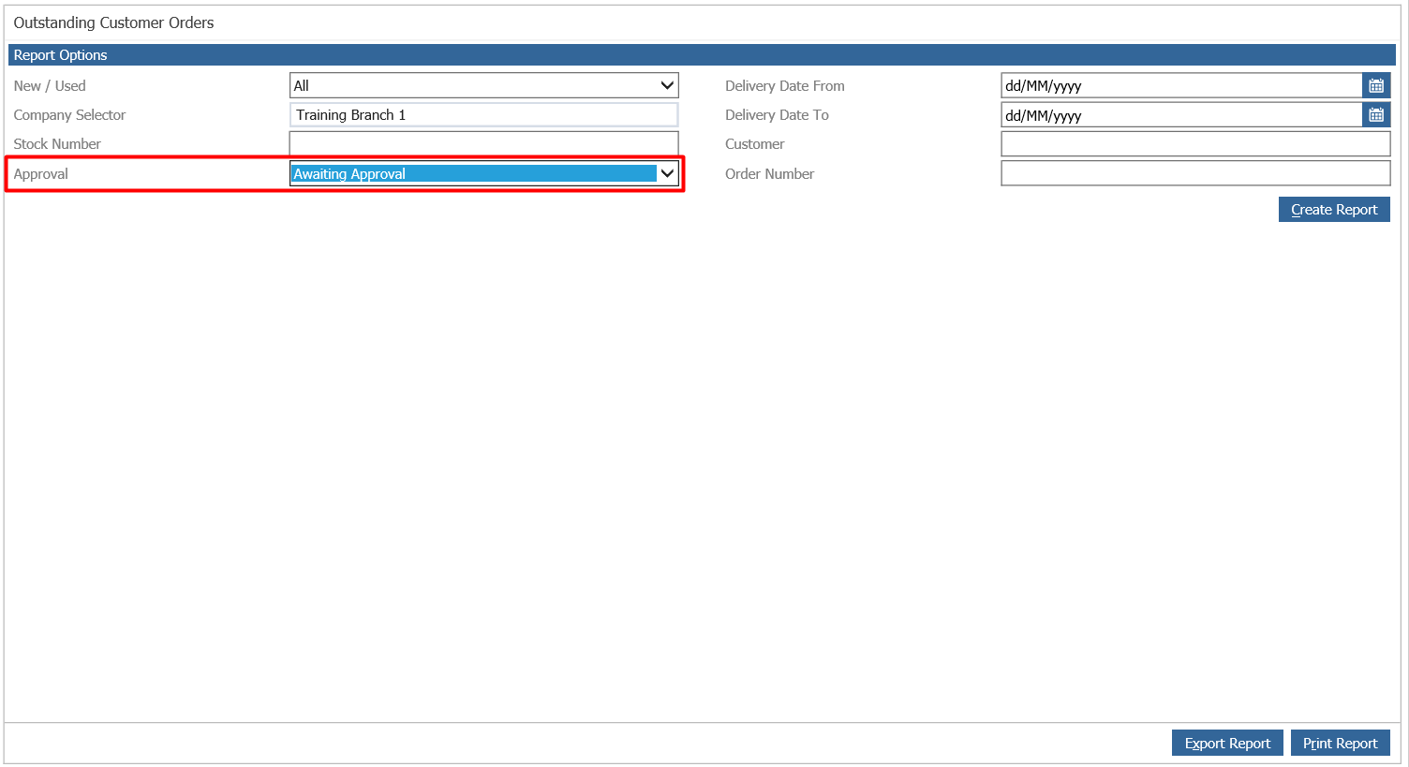The image size is (1409, 767).
Task: Click the Export Report button
Action: click(x=1226, y=744)
